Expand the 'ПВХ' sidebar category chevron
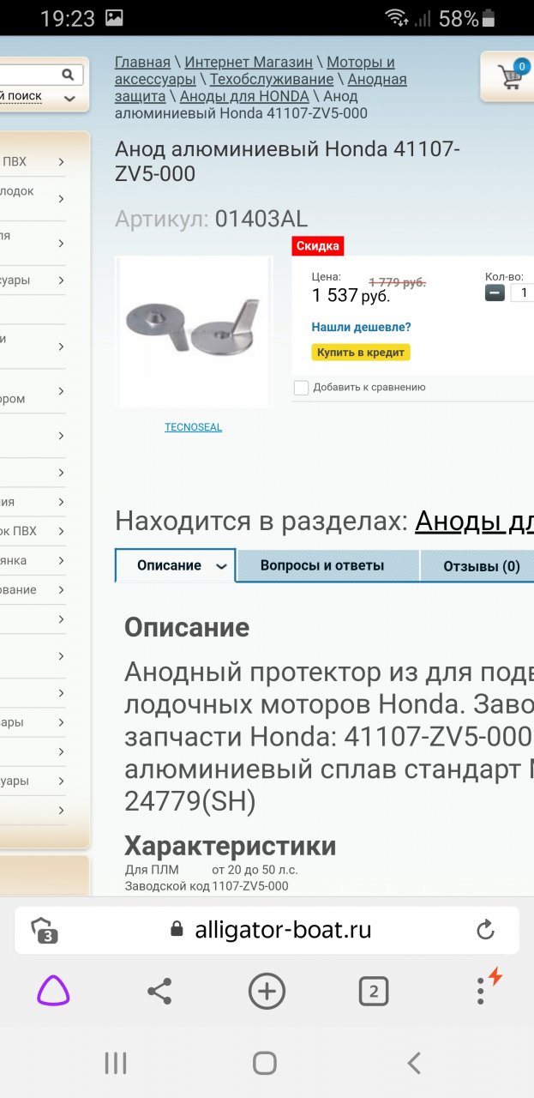534x1098 pixels. [x=61, y=161]
